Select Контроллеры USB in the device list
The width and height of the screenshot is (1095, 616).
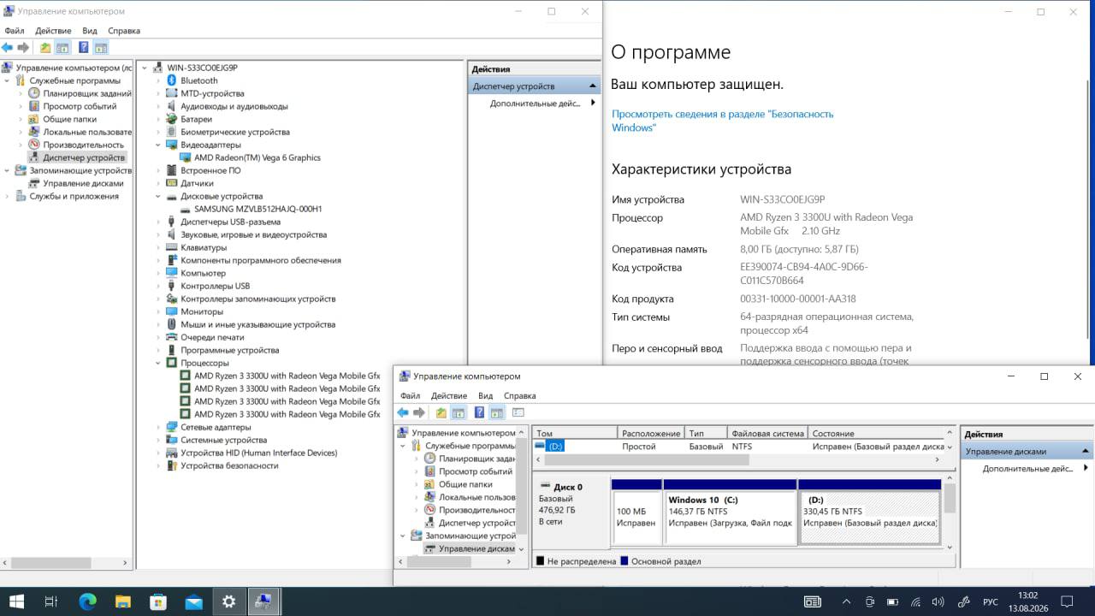click(x=215, y=286)
